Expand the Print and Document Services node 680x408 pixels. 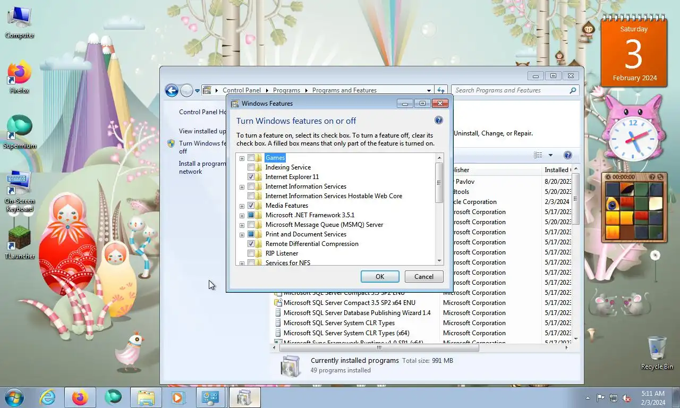[242, 235]
